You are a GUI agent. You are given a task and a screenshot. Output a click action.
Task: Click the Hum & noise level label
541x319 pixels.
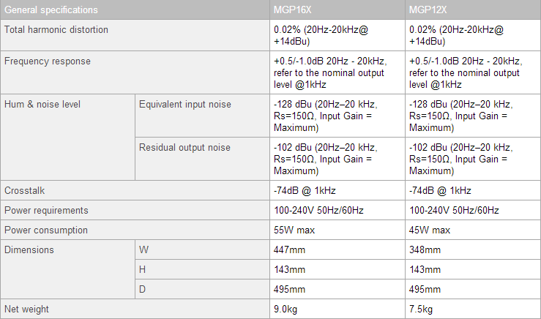pos(67,138)
